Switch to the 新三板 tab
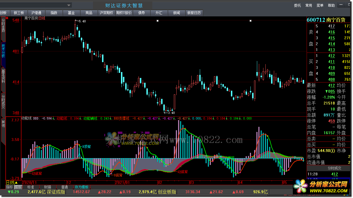 (19, 13)
